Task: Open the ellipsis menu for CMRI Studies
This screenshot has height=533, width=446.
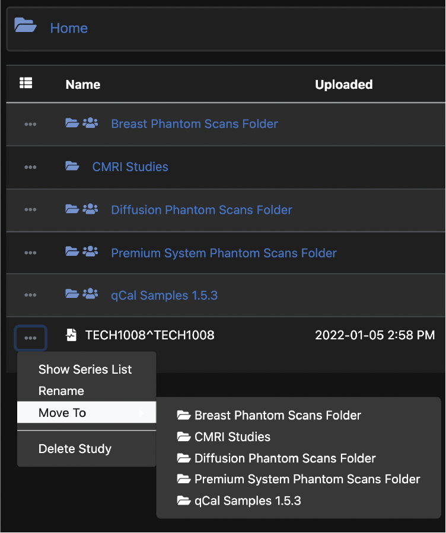Action: 30,168
